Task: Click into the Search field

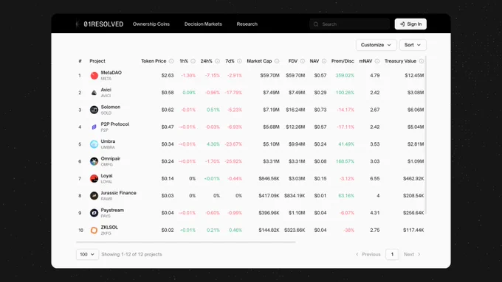Action: click(x=350, y=24)
